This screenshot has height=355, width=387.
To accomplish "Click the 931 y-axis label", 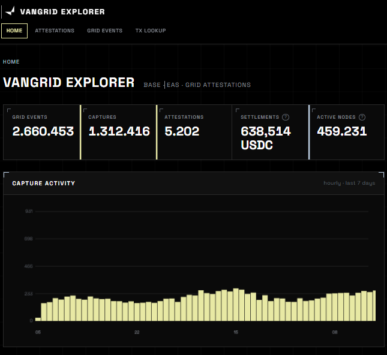I will pos(29,211).
